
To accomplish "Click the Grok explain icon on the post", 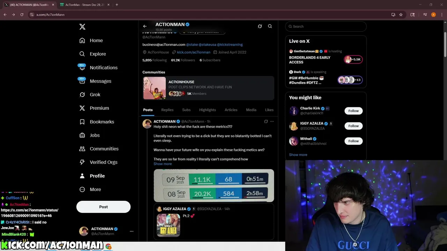I will (266, 122).
